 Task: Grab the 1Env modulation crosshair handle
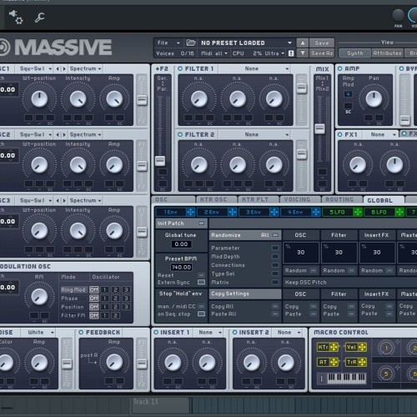tap(190, 212)
